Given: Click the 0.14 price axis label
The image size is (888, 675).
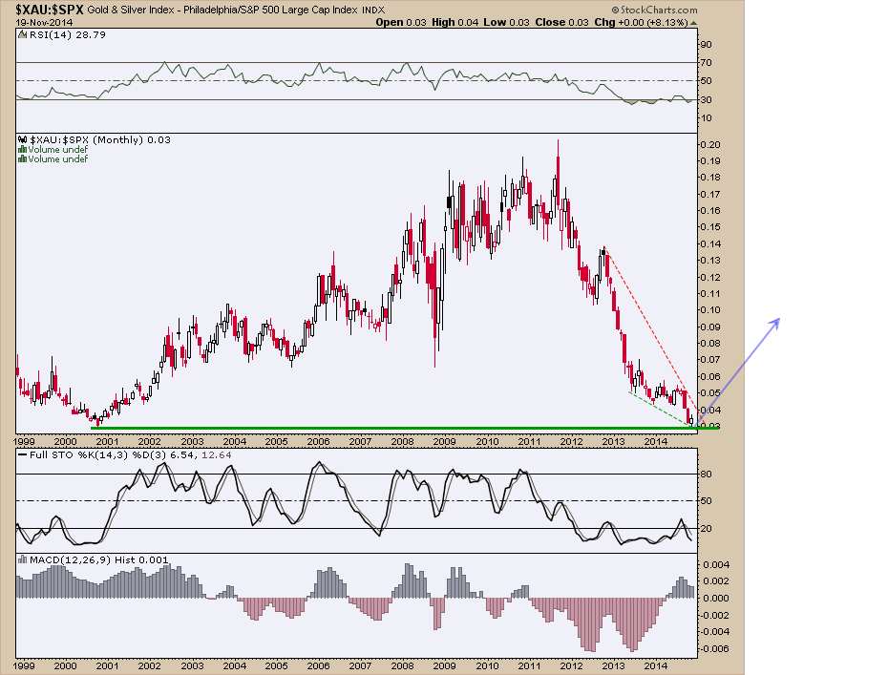Looking at the screenshot, I should tap(710, 244).
